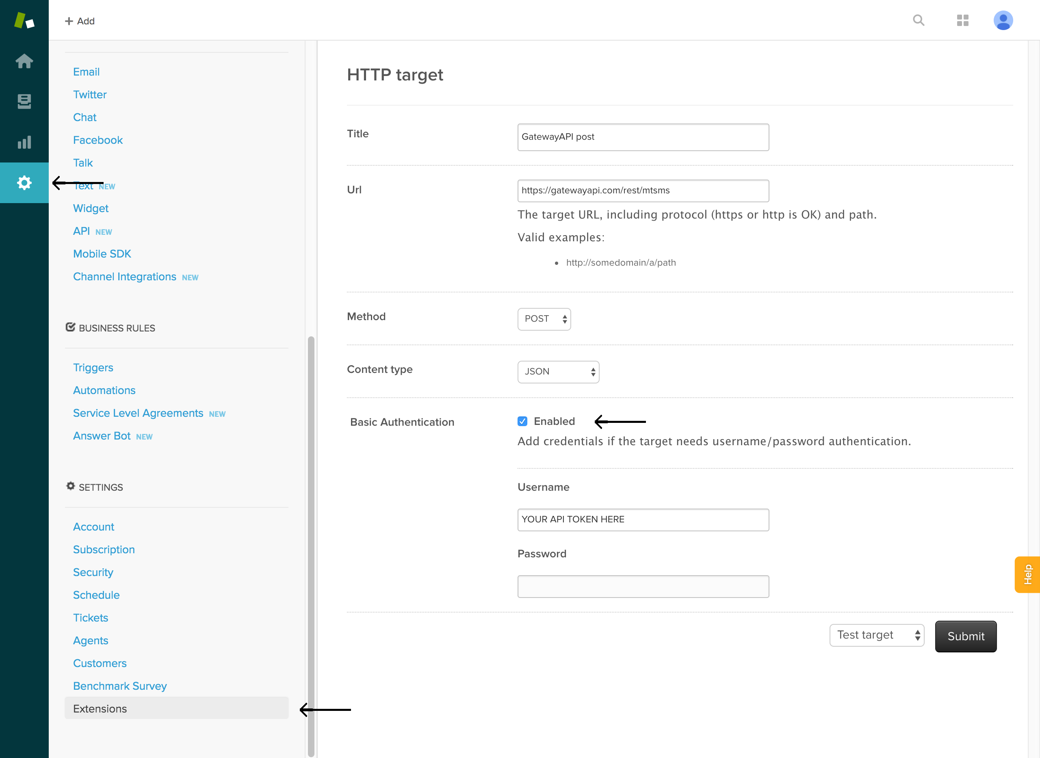Click the Home icon in sidebar
The height and width of the screenshot is (758, 1040).
[x=24, y=61]
